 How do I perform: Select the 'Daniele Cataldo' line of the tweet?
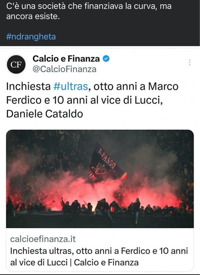point(45,114)
